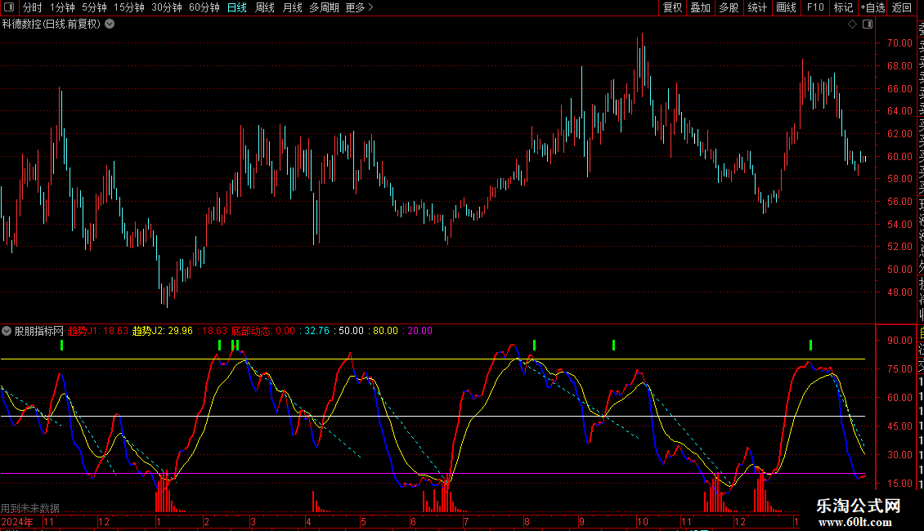Open the 统计 statistics tool

point(757,7)
